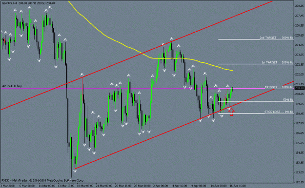Click the 2 Apr 00:00 time label
305x188 pixels.
tap(161, 186)
